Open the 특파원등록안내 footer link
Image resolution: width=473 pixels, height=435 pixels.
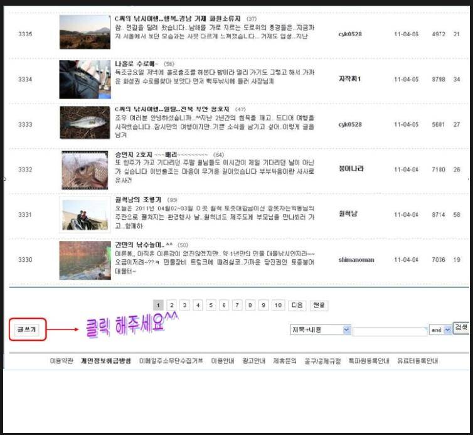click(369, 361)
